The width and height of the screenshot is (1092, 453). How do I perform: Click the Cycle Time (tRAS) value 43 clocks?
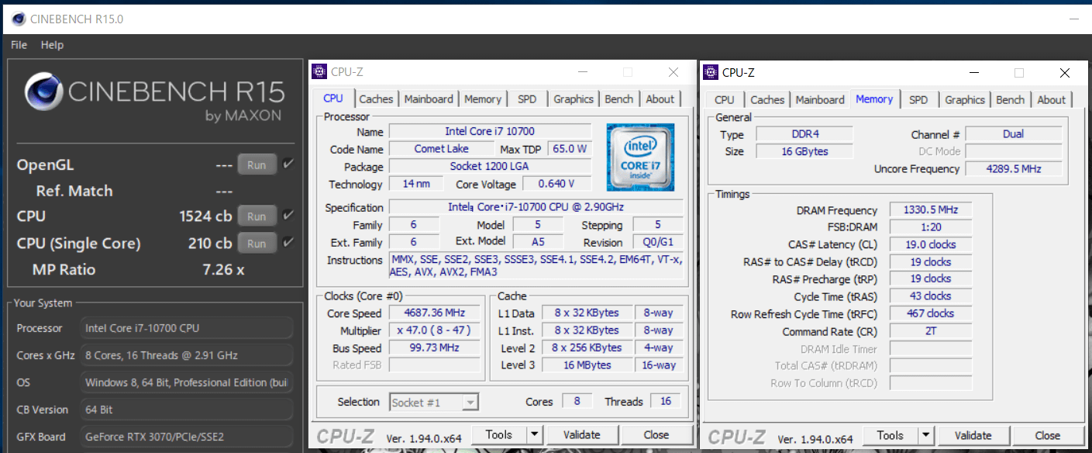(931, 296)
